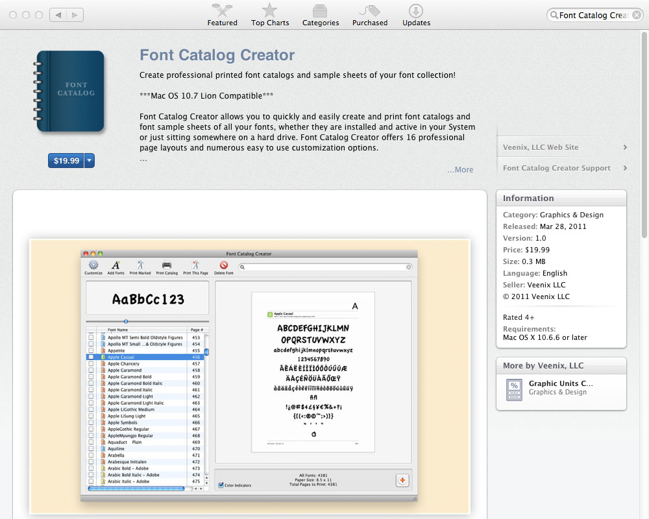Click the Rated 4+ text
649x519 pixels.
coord(518,317)
